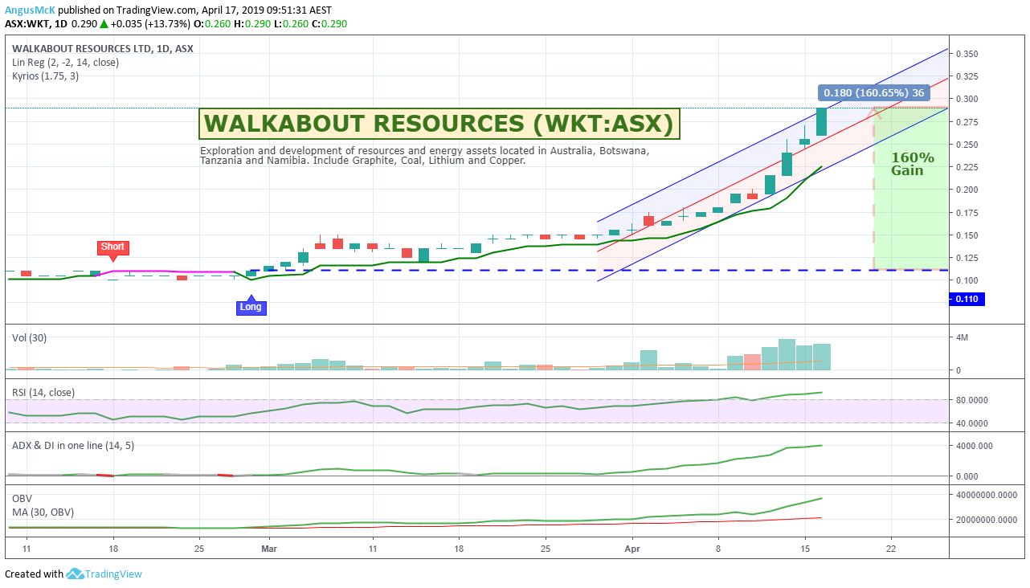The width and height of the screenshot is (1030, 588).
Task: Click the company description text under title
Action: pos(424,156)
